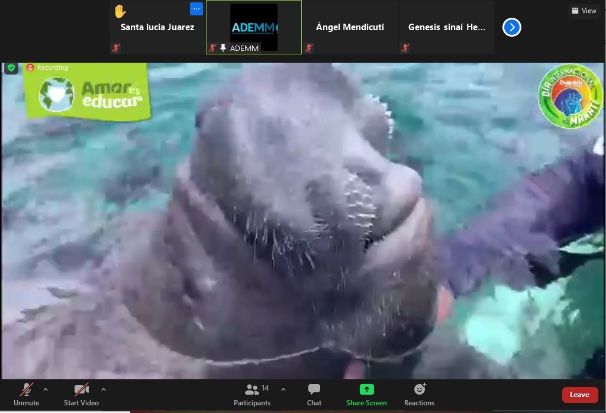Open the blue more options button on Santa lucia Juarez
Screen dimensions: 606x413
click(x=196, y=9)
